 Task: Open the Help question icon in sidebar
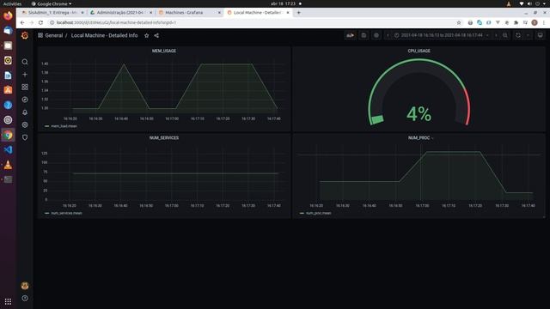coord(25,299)
